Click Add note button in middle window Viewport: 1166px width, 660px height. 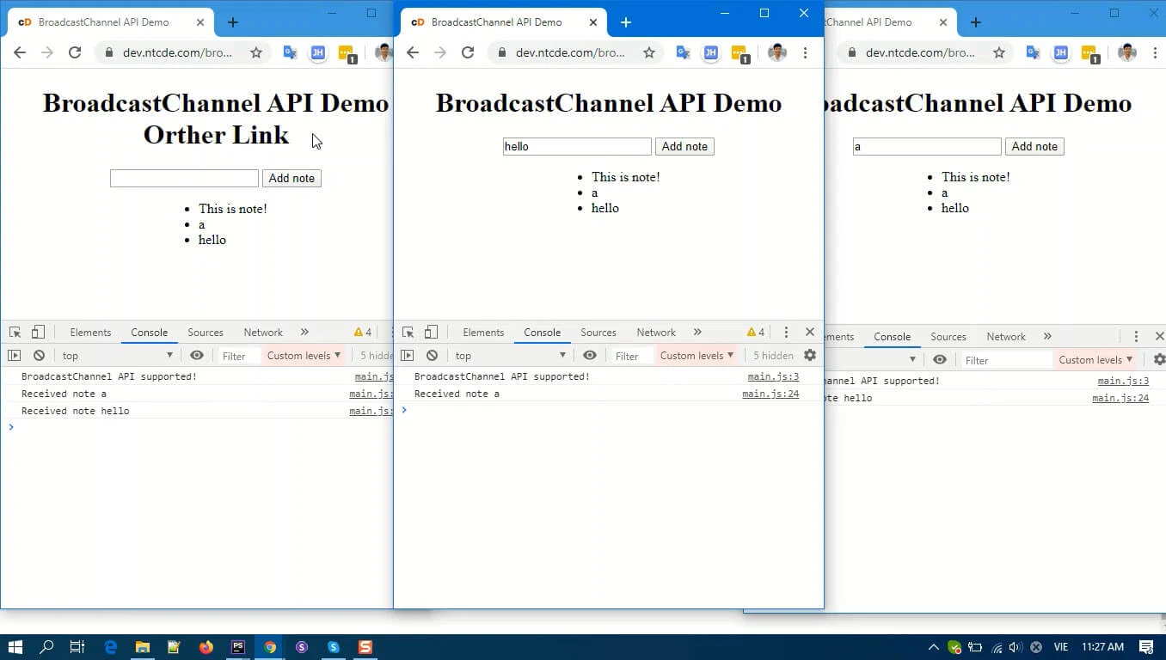coord(684,147)
